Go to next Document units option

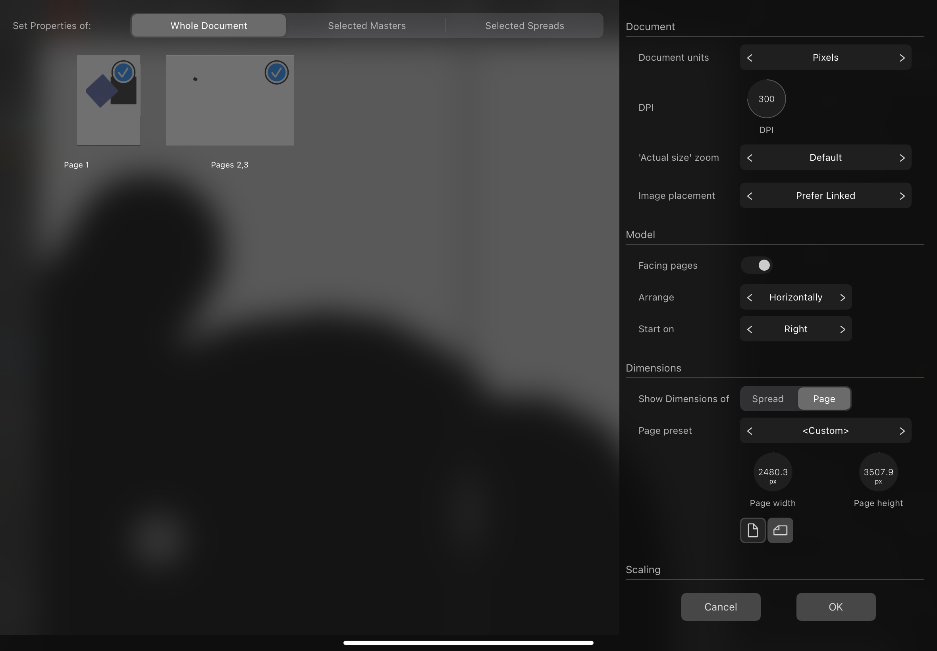coord(902,58)
